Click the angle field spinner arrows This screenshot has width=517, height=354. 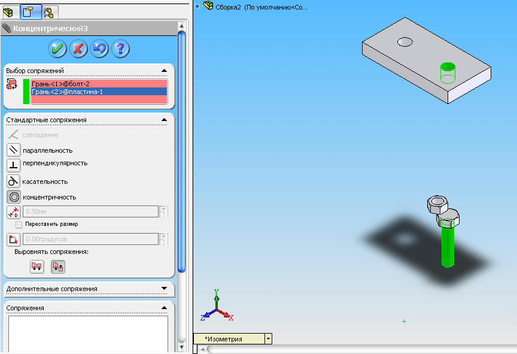click(x=163, y=239)
